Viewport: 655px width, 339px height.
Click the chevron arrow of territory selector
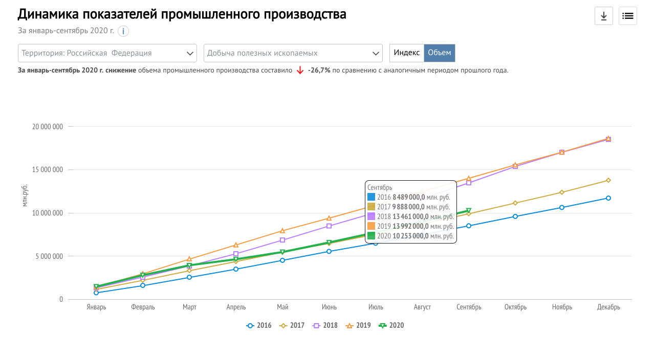click(x=190, y=53)
